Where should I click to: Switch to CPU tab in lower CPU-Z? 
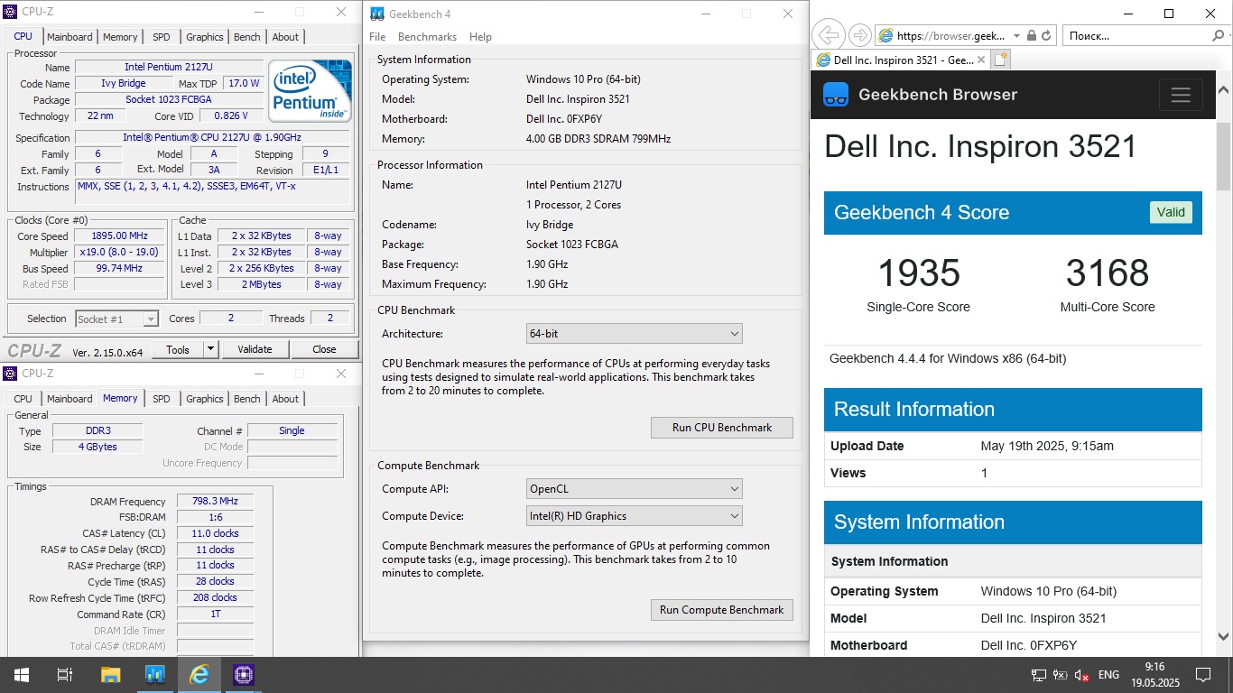[23, 399]
